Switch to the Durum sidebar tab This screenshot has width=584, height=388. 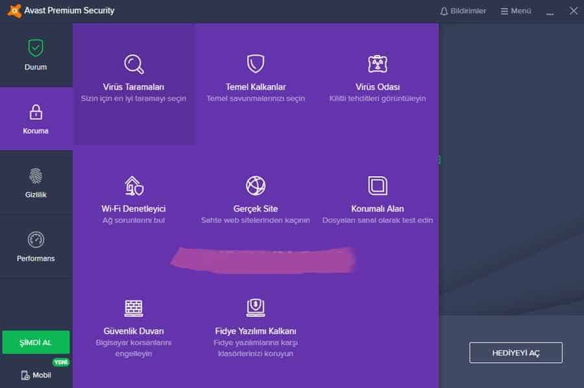tap(36, 55)
